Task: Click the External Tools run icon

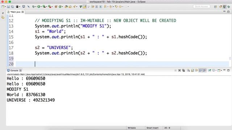Action: coord(50,6)
